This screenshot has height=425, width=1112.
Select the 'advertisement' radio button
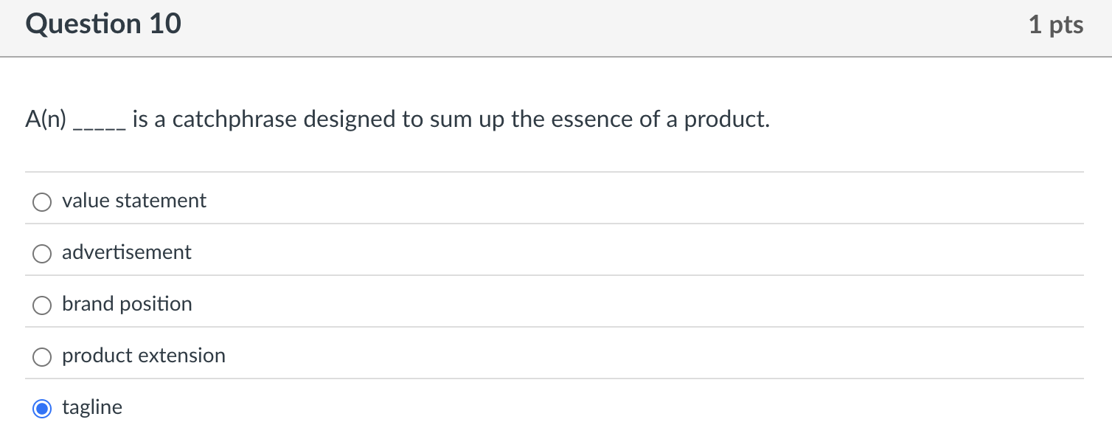tap(42, 252)
